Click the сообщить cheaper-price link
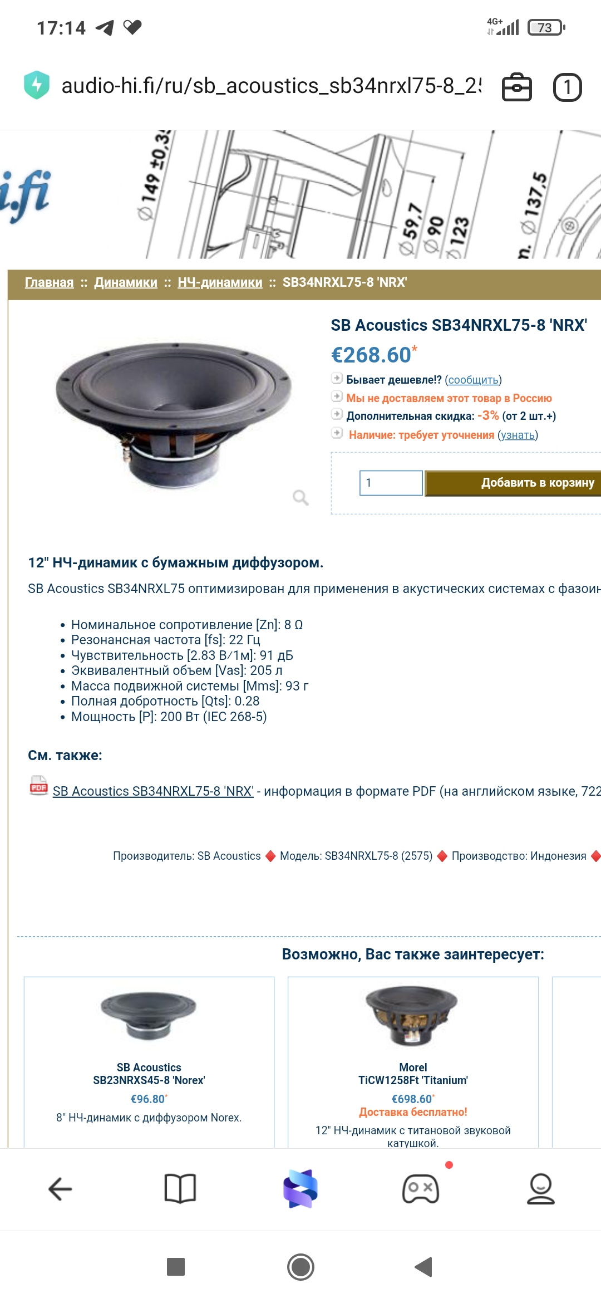601x1303 pixels. tap(473, 380)
